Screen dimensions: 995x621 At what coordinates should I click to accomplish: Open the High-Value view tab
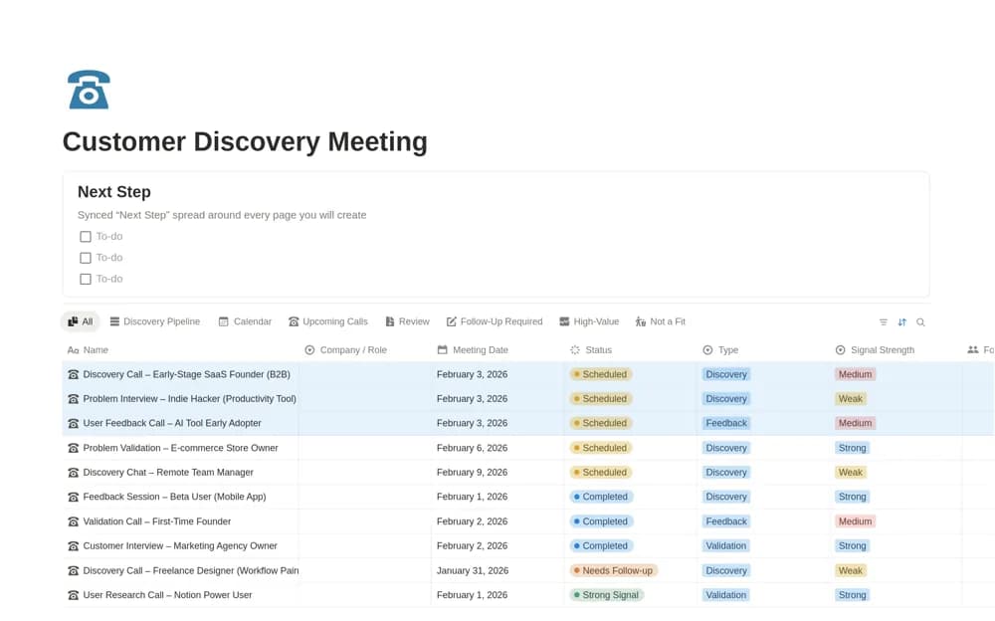coord(589,321)
